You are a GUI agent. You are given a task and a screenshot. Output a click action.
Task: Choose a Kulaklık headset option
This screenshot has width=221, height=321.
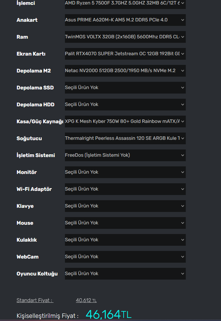(125, 240)
